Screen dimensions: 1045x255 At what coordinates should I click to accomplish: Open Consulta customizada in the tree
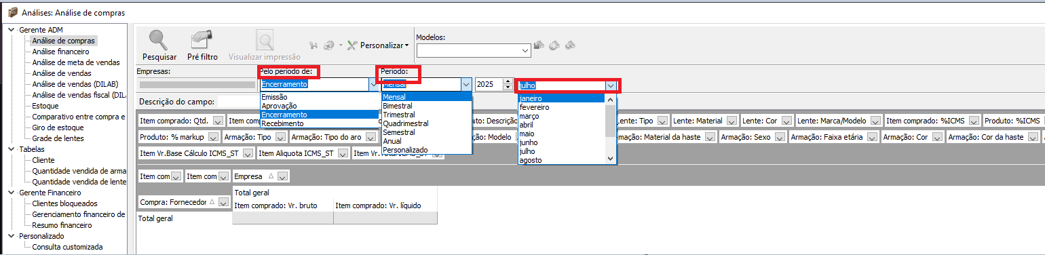(x=67, y=247)
